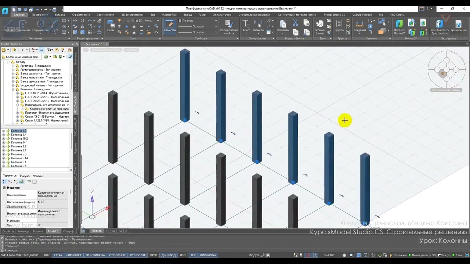Open the Построение ribbon tab

point(40,15)
